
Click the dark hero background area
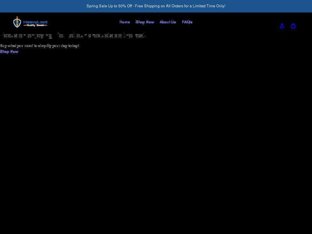pyautogui.click(x=156, y=130)
